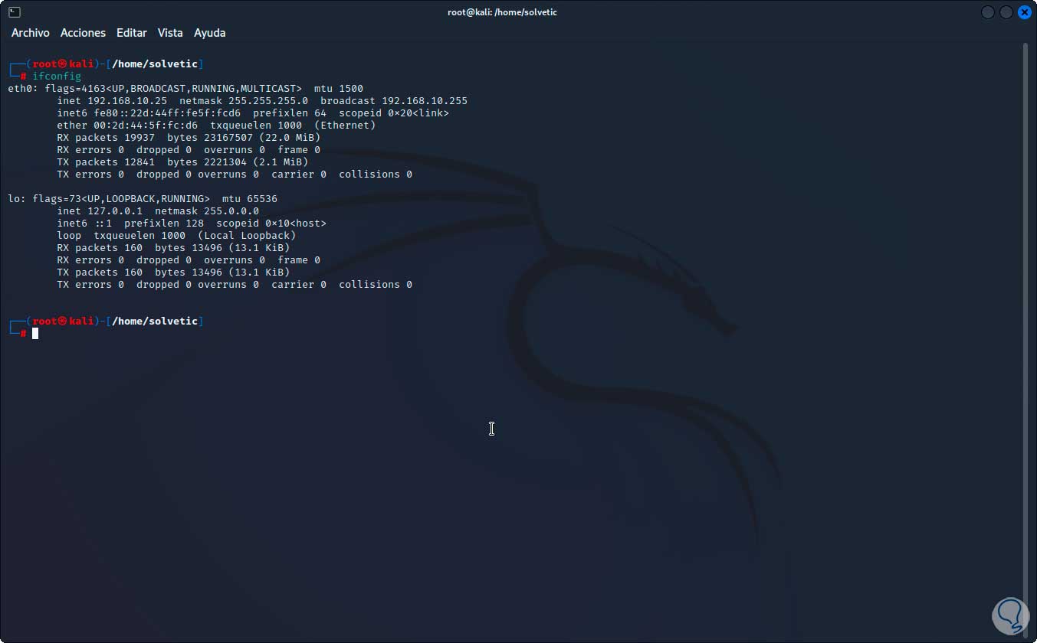
Task: Click the loopback interface name "lo:"
Action: click(x=17, y=198)
